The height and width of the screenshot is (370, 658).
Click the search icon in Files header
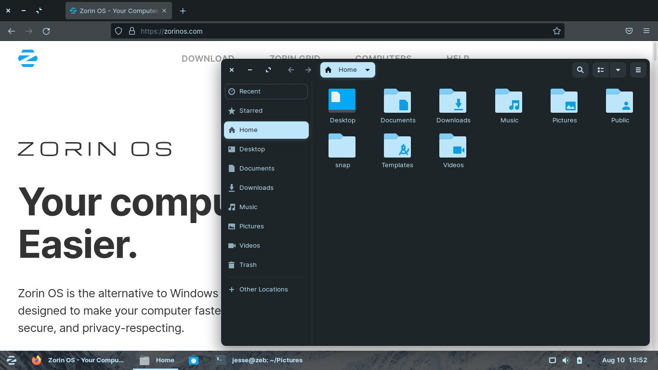(x=580, y=70)
